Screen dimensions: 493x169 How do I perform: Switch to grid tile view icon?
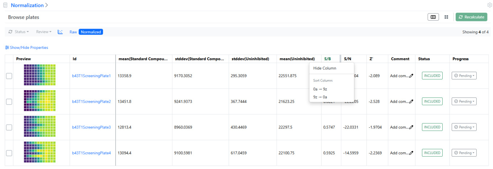446,17
